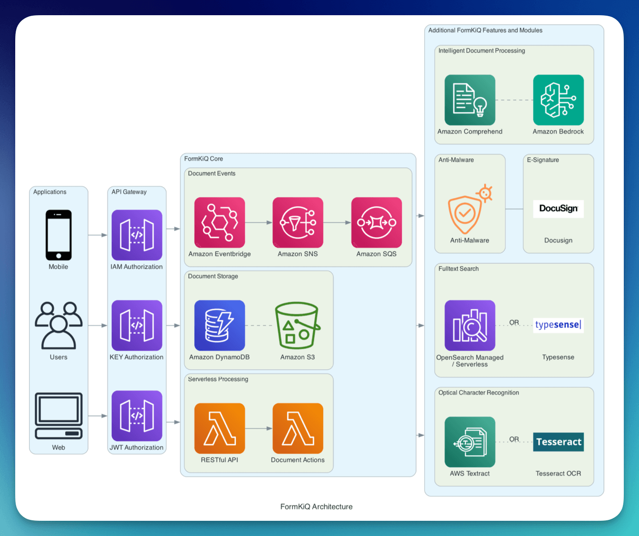Select the Users group icon
Viewport: 639px width, 536px height.
tap(58, 325)
